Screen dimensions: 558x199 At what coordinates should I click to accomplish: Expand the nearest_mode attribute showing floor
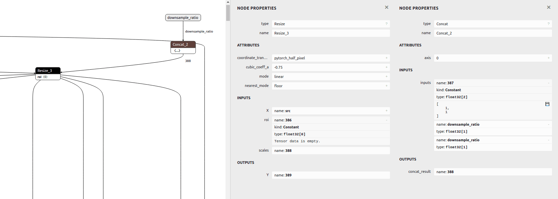[386, 86]
